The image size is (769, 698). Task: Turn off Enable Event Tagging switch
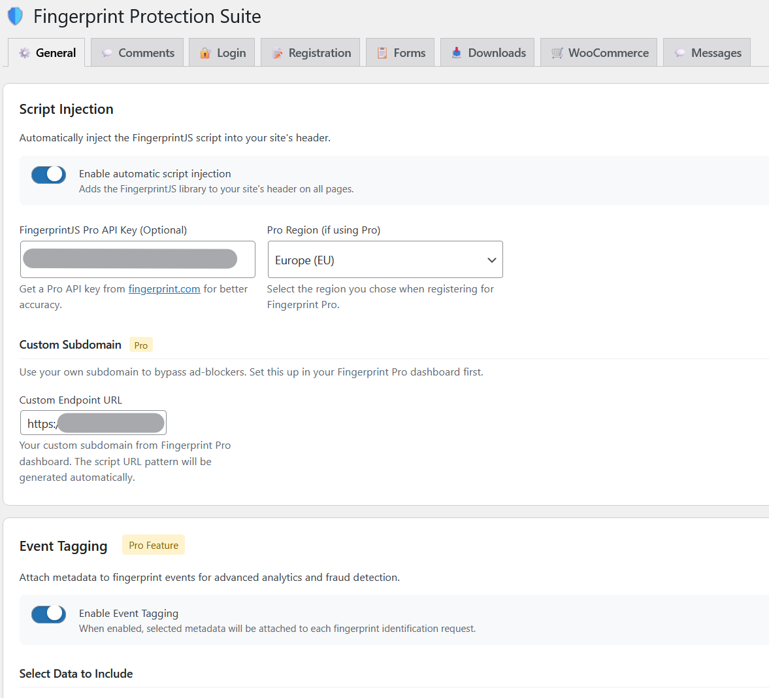(x=48, y=614)
